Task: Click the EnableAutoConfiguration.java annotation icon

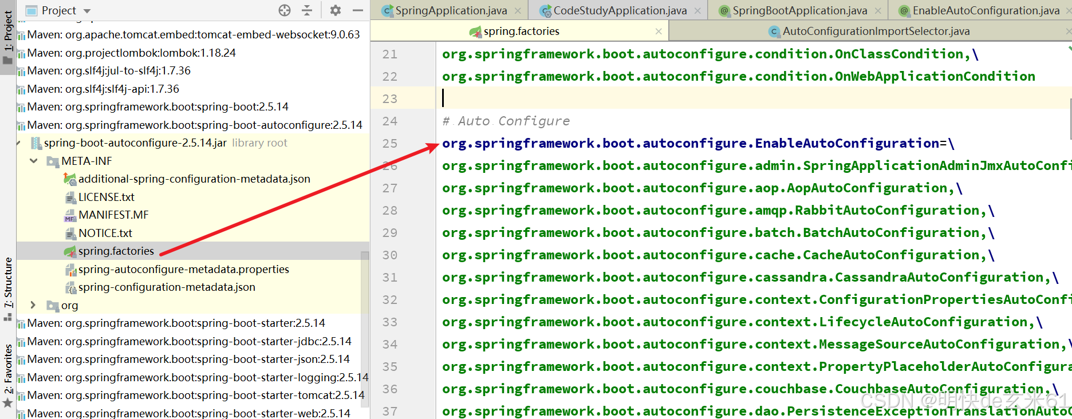Action: tap(904, 11)
